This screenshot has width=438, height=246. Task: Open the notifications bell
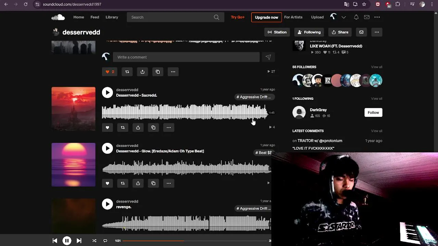point(356,17)
